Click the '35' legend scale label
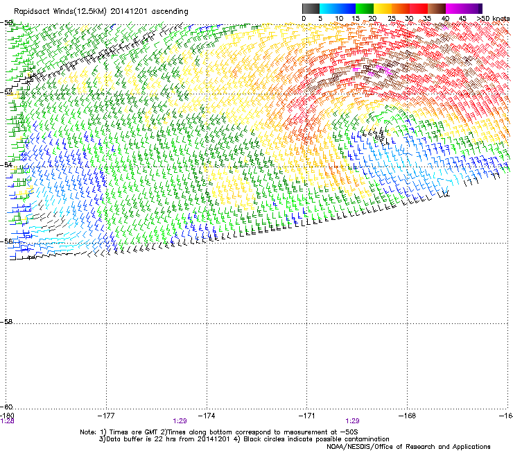 point(427,19)
